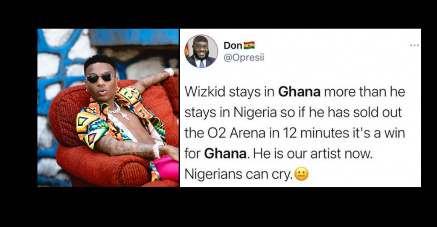The height and width of the screenshot is (227, 437).
Task: Click the word Wizkid in the tweet
Action: pos(205,92)
